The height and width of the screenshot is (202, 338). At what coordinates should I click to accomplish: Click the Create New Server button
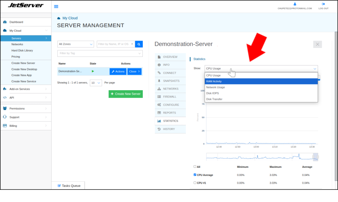[x=126, y=94]
